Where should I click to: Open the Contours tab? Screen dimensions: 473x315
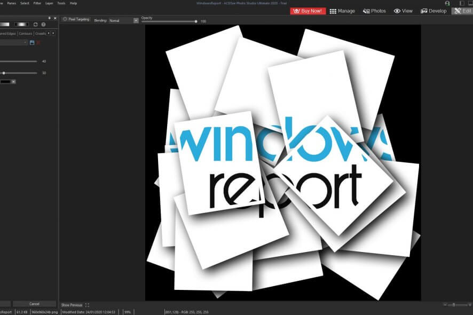[x=25, y=34]
